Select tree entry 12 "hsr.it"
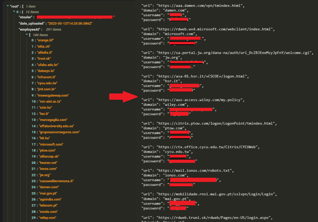This screenshot has height=222, width=318. point(40,114)
